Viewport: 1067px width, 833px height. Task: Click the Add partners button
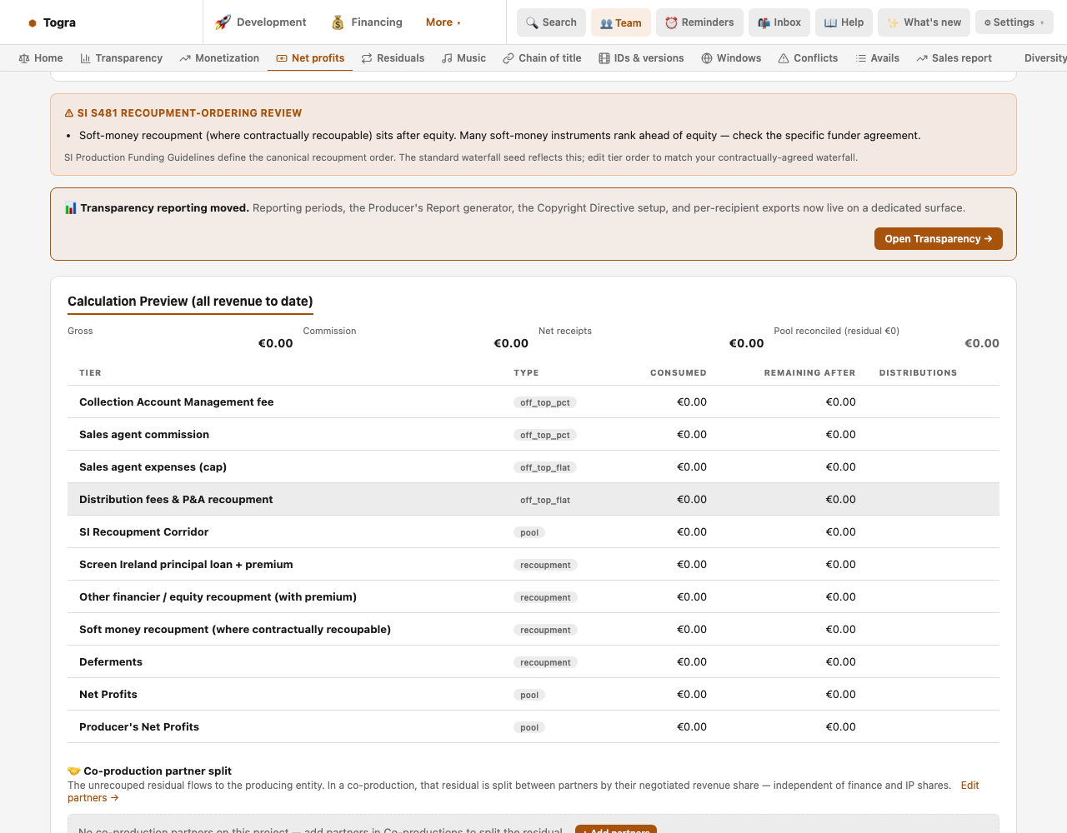(616, 831)
